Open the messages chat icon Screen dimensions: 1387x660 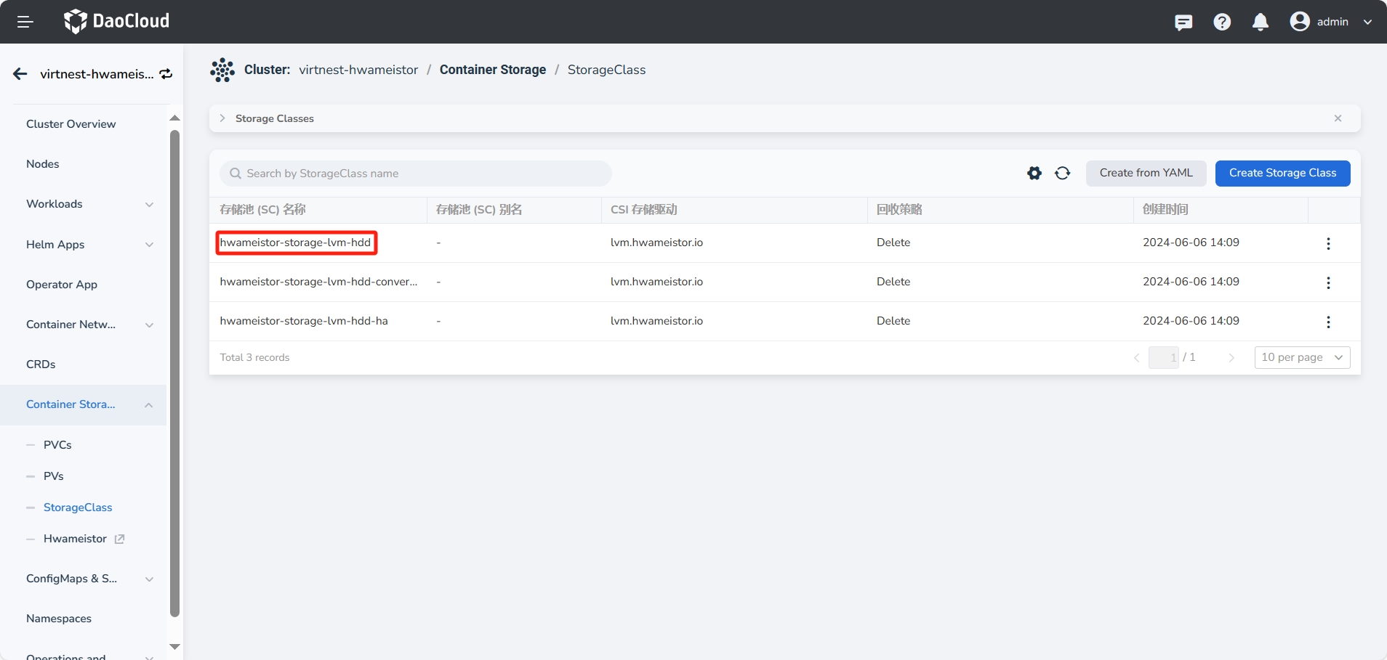click(1183, 22)
